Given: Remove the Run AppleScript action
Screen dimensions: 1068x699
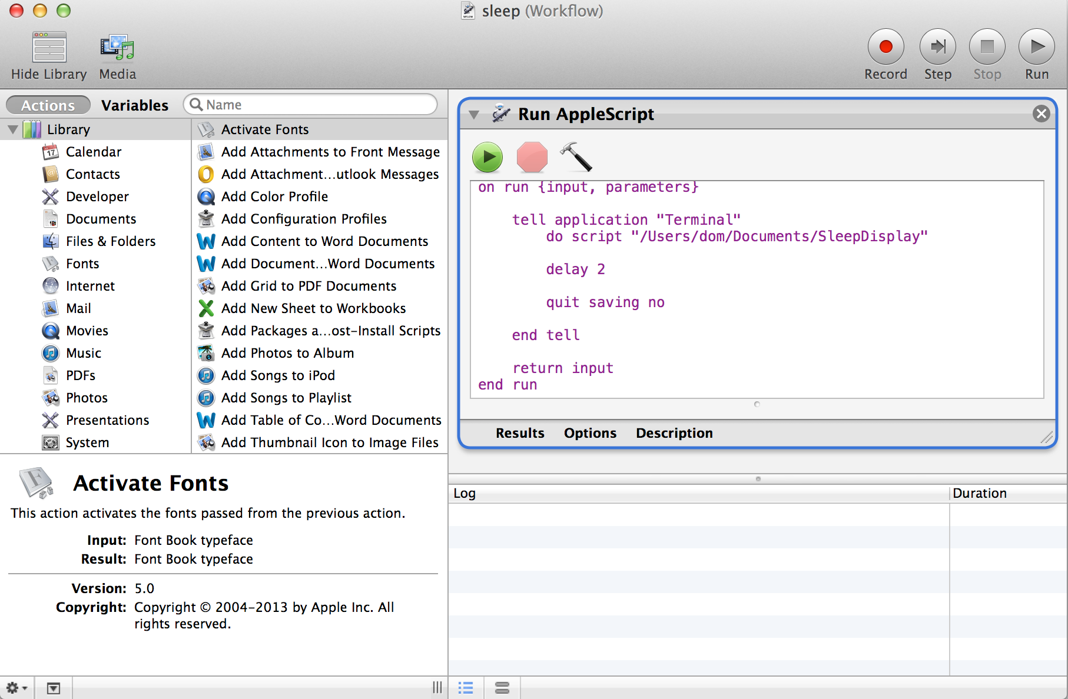Looking at the screenshot, I should click(x=1041, y=114).
